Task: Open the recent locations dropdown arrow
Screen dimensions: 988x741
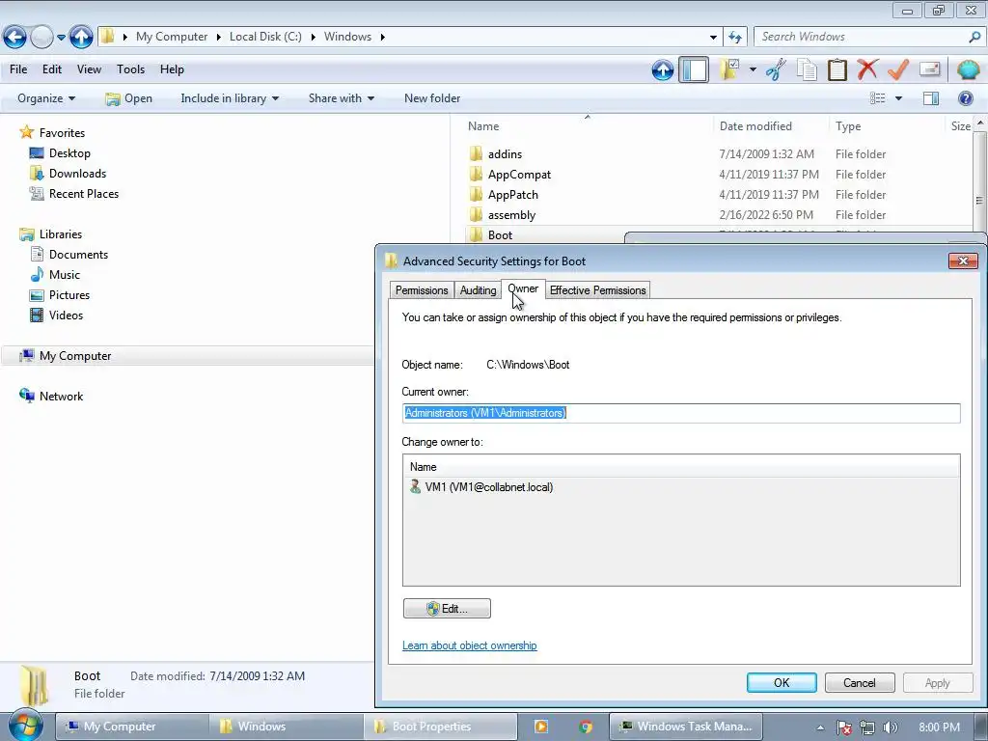Action: click(x=61, y=38)
